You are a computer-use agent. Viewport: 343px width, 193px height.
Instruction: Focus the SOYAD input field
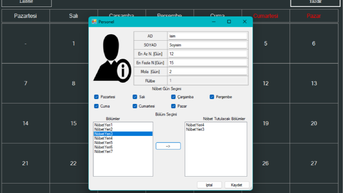point(208,45)
